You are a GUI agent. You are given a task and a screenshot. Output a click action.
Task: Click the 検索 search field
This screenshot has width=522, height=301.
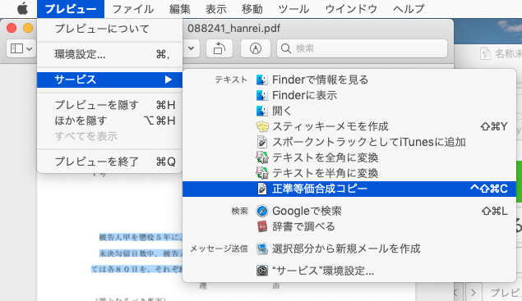[x=362, y=48]
